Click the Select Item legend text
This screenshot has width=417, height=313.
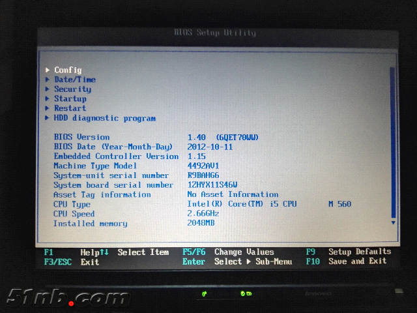coord(143,252)
